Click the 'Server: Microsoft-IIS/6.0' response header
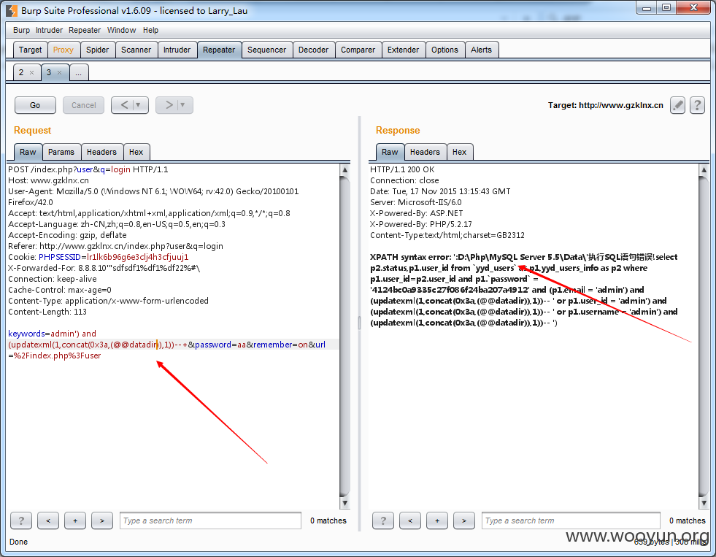 click(x=415, y=202)
